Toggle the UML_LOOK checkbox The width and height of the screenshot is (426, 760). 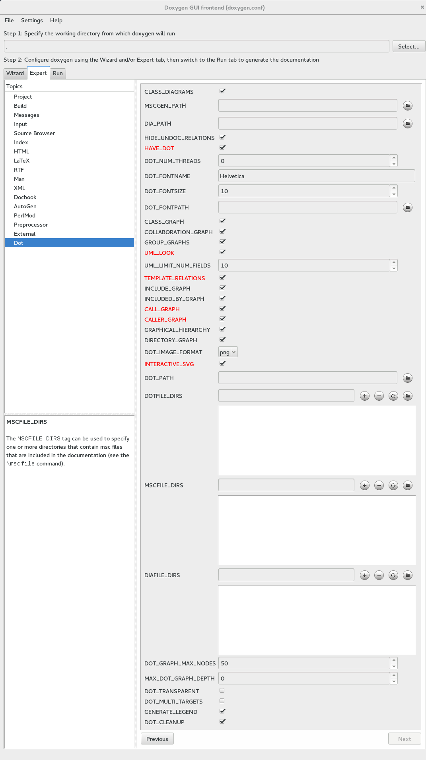222,252
